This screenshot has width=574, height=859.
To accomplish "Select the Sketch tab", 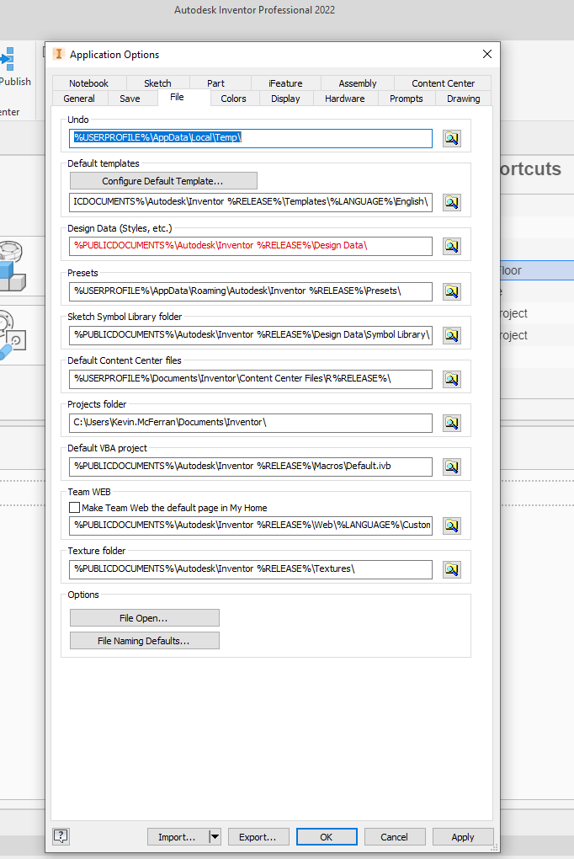I will pos(157,83).
